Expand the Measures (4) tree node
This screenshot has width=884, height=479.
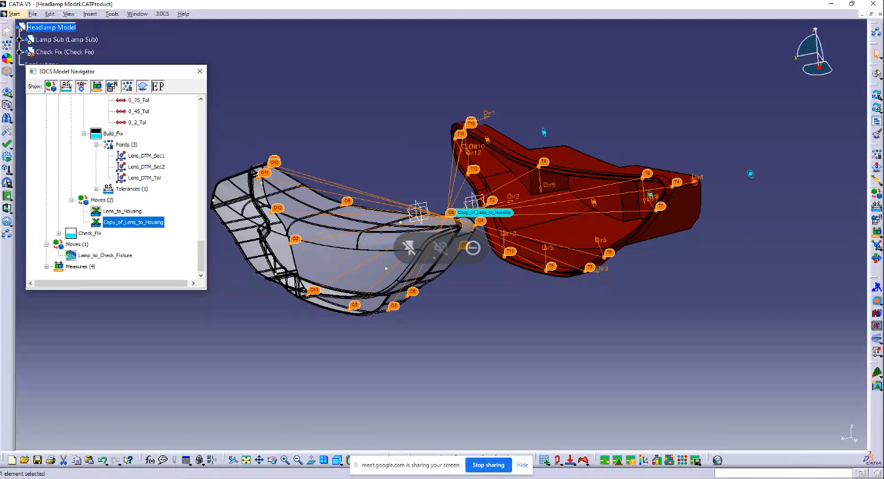click(x=46, y=266)
